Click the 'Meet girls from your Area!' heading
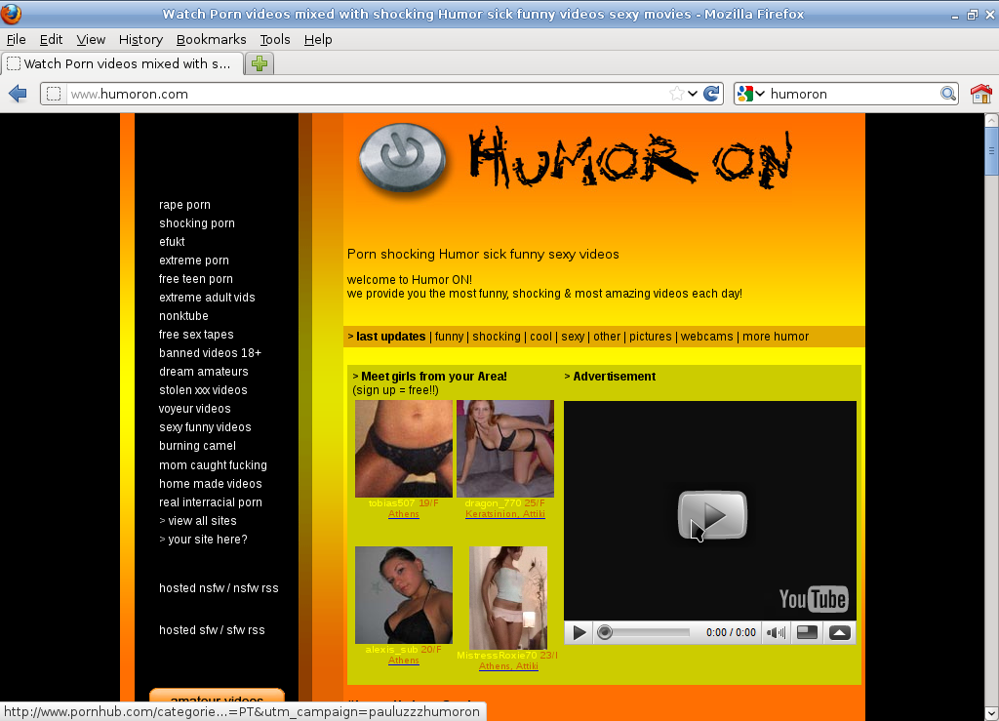 (x=434, y=377)
